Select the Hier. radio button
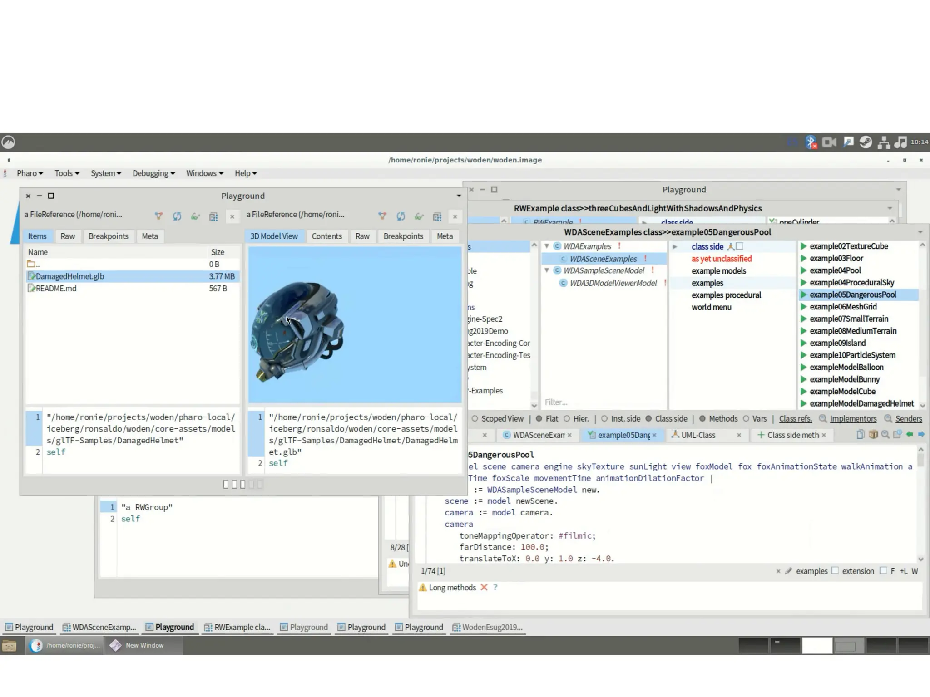The width and height of the screenshot is (930, 697). pyautogui.click(x=567, y=419)
